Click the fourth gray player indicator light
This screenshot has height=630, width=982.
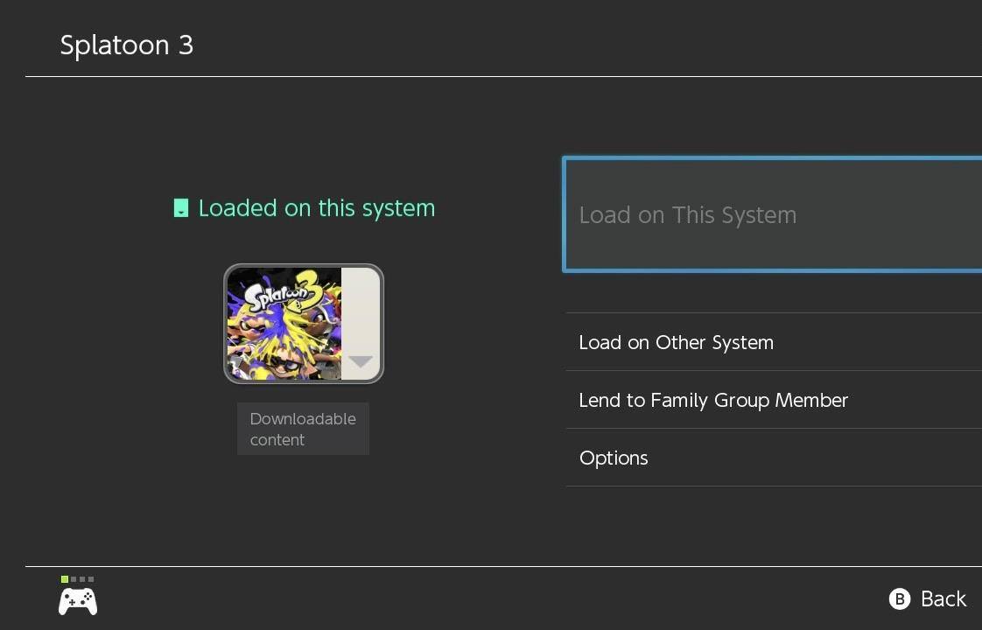(91, 579)
